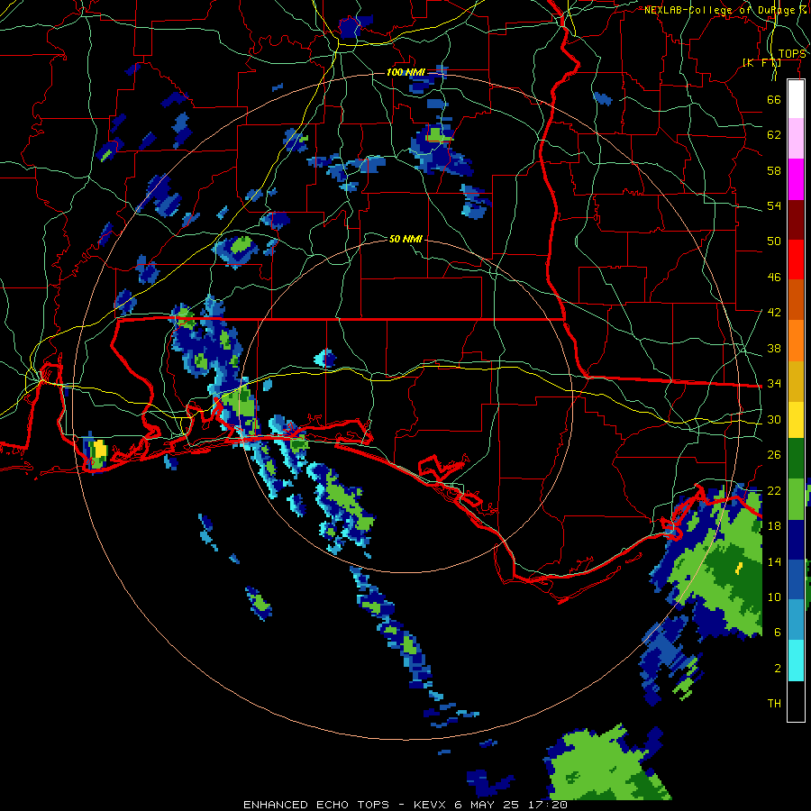Select the magenta legend swatch

click(x=796, y=179)
